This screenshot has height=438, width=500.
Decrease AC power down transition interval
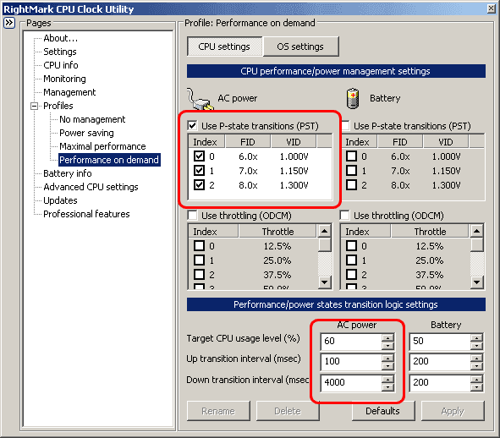[387, 387]
